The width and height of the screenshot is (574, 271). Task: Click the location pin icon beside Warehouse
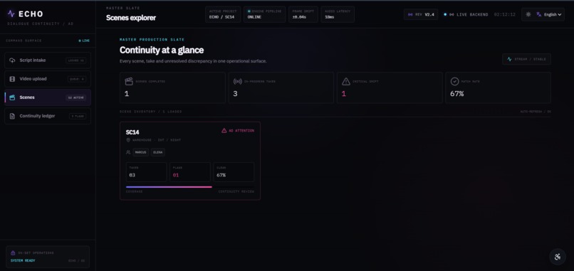click(128, 140)
